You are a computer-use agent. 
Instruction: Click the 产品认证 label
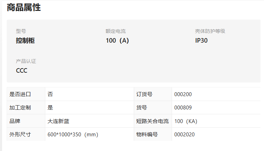click(x=26, y=61)
